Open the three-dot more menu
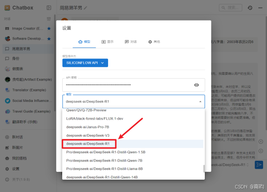The height and width of the screenshot is (192, 267). coord(260,8)
